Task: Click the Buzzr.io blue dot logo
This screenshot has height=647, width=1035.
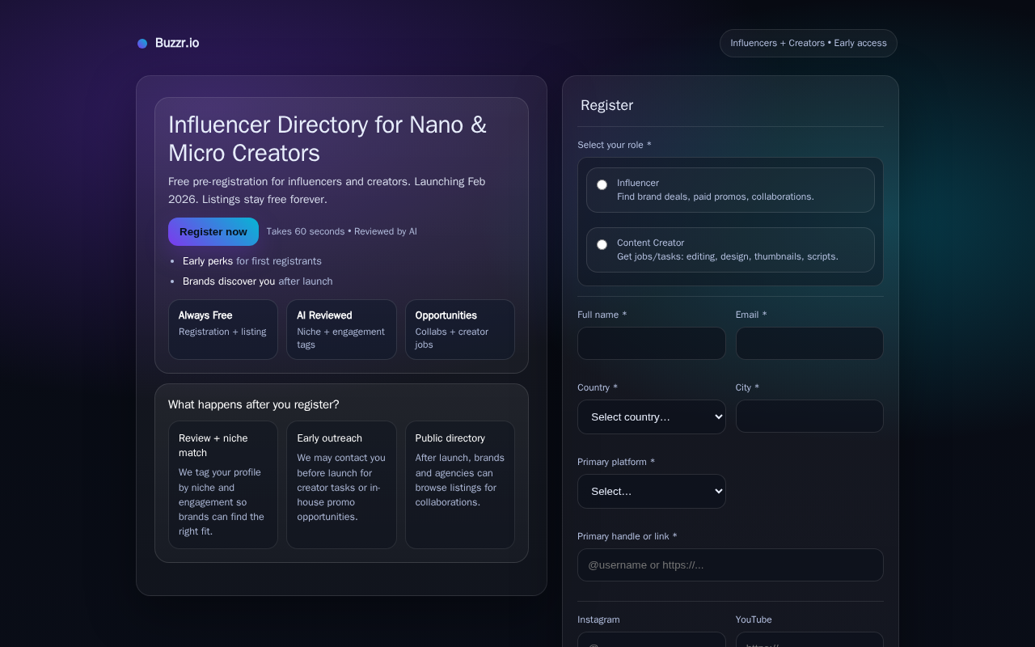Action: click(142, 44)
